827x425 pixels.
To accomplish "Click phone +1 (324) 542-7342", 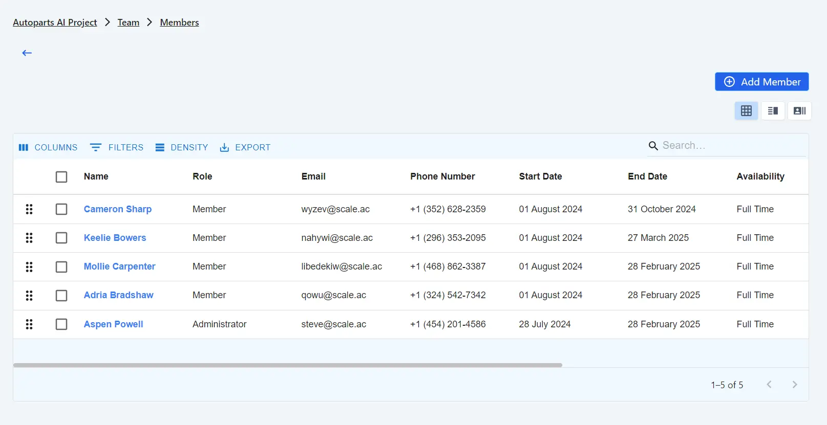I will [448, 295].
